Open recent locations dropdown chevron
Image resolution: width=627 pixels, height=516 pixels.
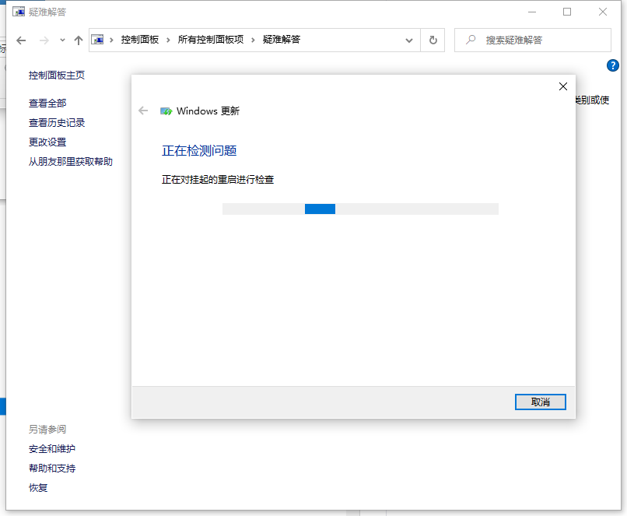[x=62, y=40]
